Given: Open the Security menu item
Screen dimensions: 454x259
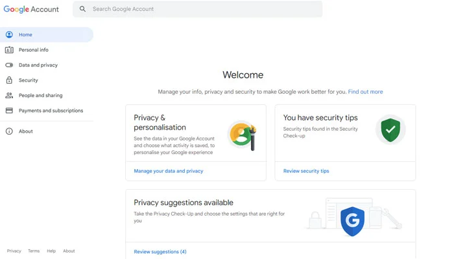Looking at the screenshot, I should [x=29, y=80].
